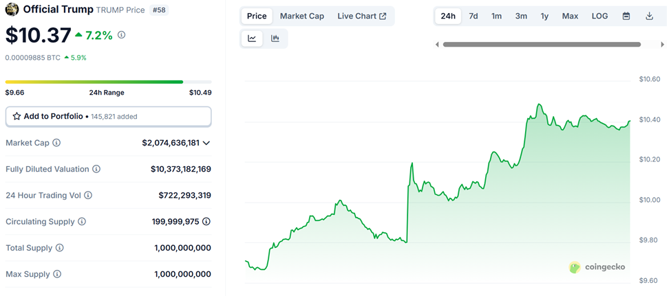
Task: Expand the Market Cap value chevron
Action: pyautogui.click(x=206, y=143)
